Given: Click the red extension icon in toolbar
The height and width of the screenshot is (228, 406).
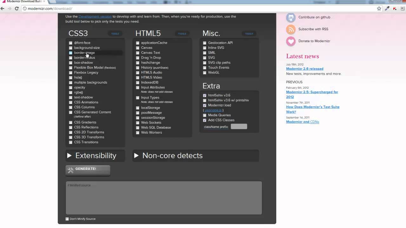Looking at the screenshot, I should tap(395, 9).
